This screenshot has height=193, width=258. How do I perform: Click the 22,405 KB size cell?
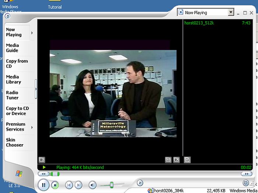[216, 190]
